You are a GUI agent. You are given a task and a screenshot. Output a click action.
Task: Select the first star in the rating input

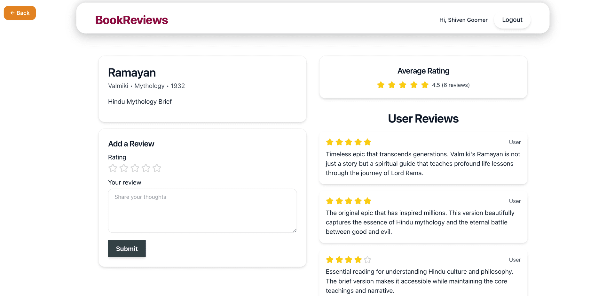tap(113, 168)
